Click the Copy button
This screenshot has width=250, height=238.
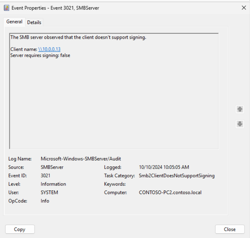point(20,229)
